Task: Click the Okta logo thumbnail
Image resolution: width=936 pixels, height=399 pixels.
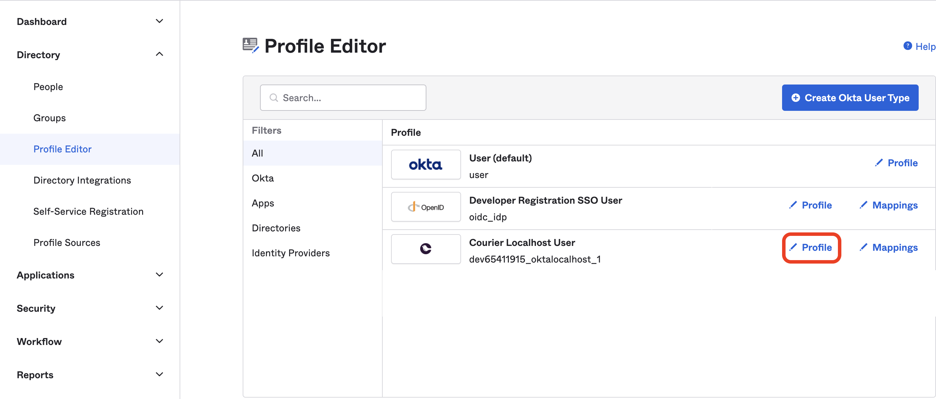Action: 425,165
